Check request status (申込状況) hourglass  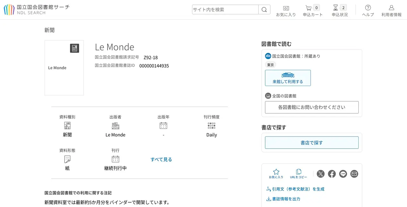click(340, 11)
